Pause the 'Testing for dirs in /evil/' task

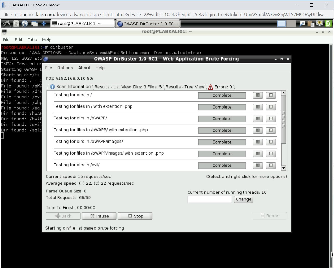[x=258, y=165]
